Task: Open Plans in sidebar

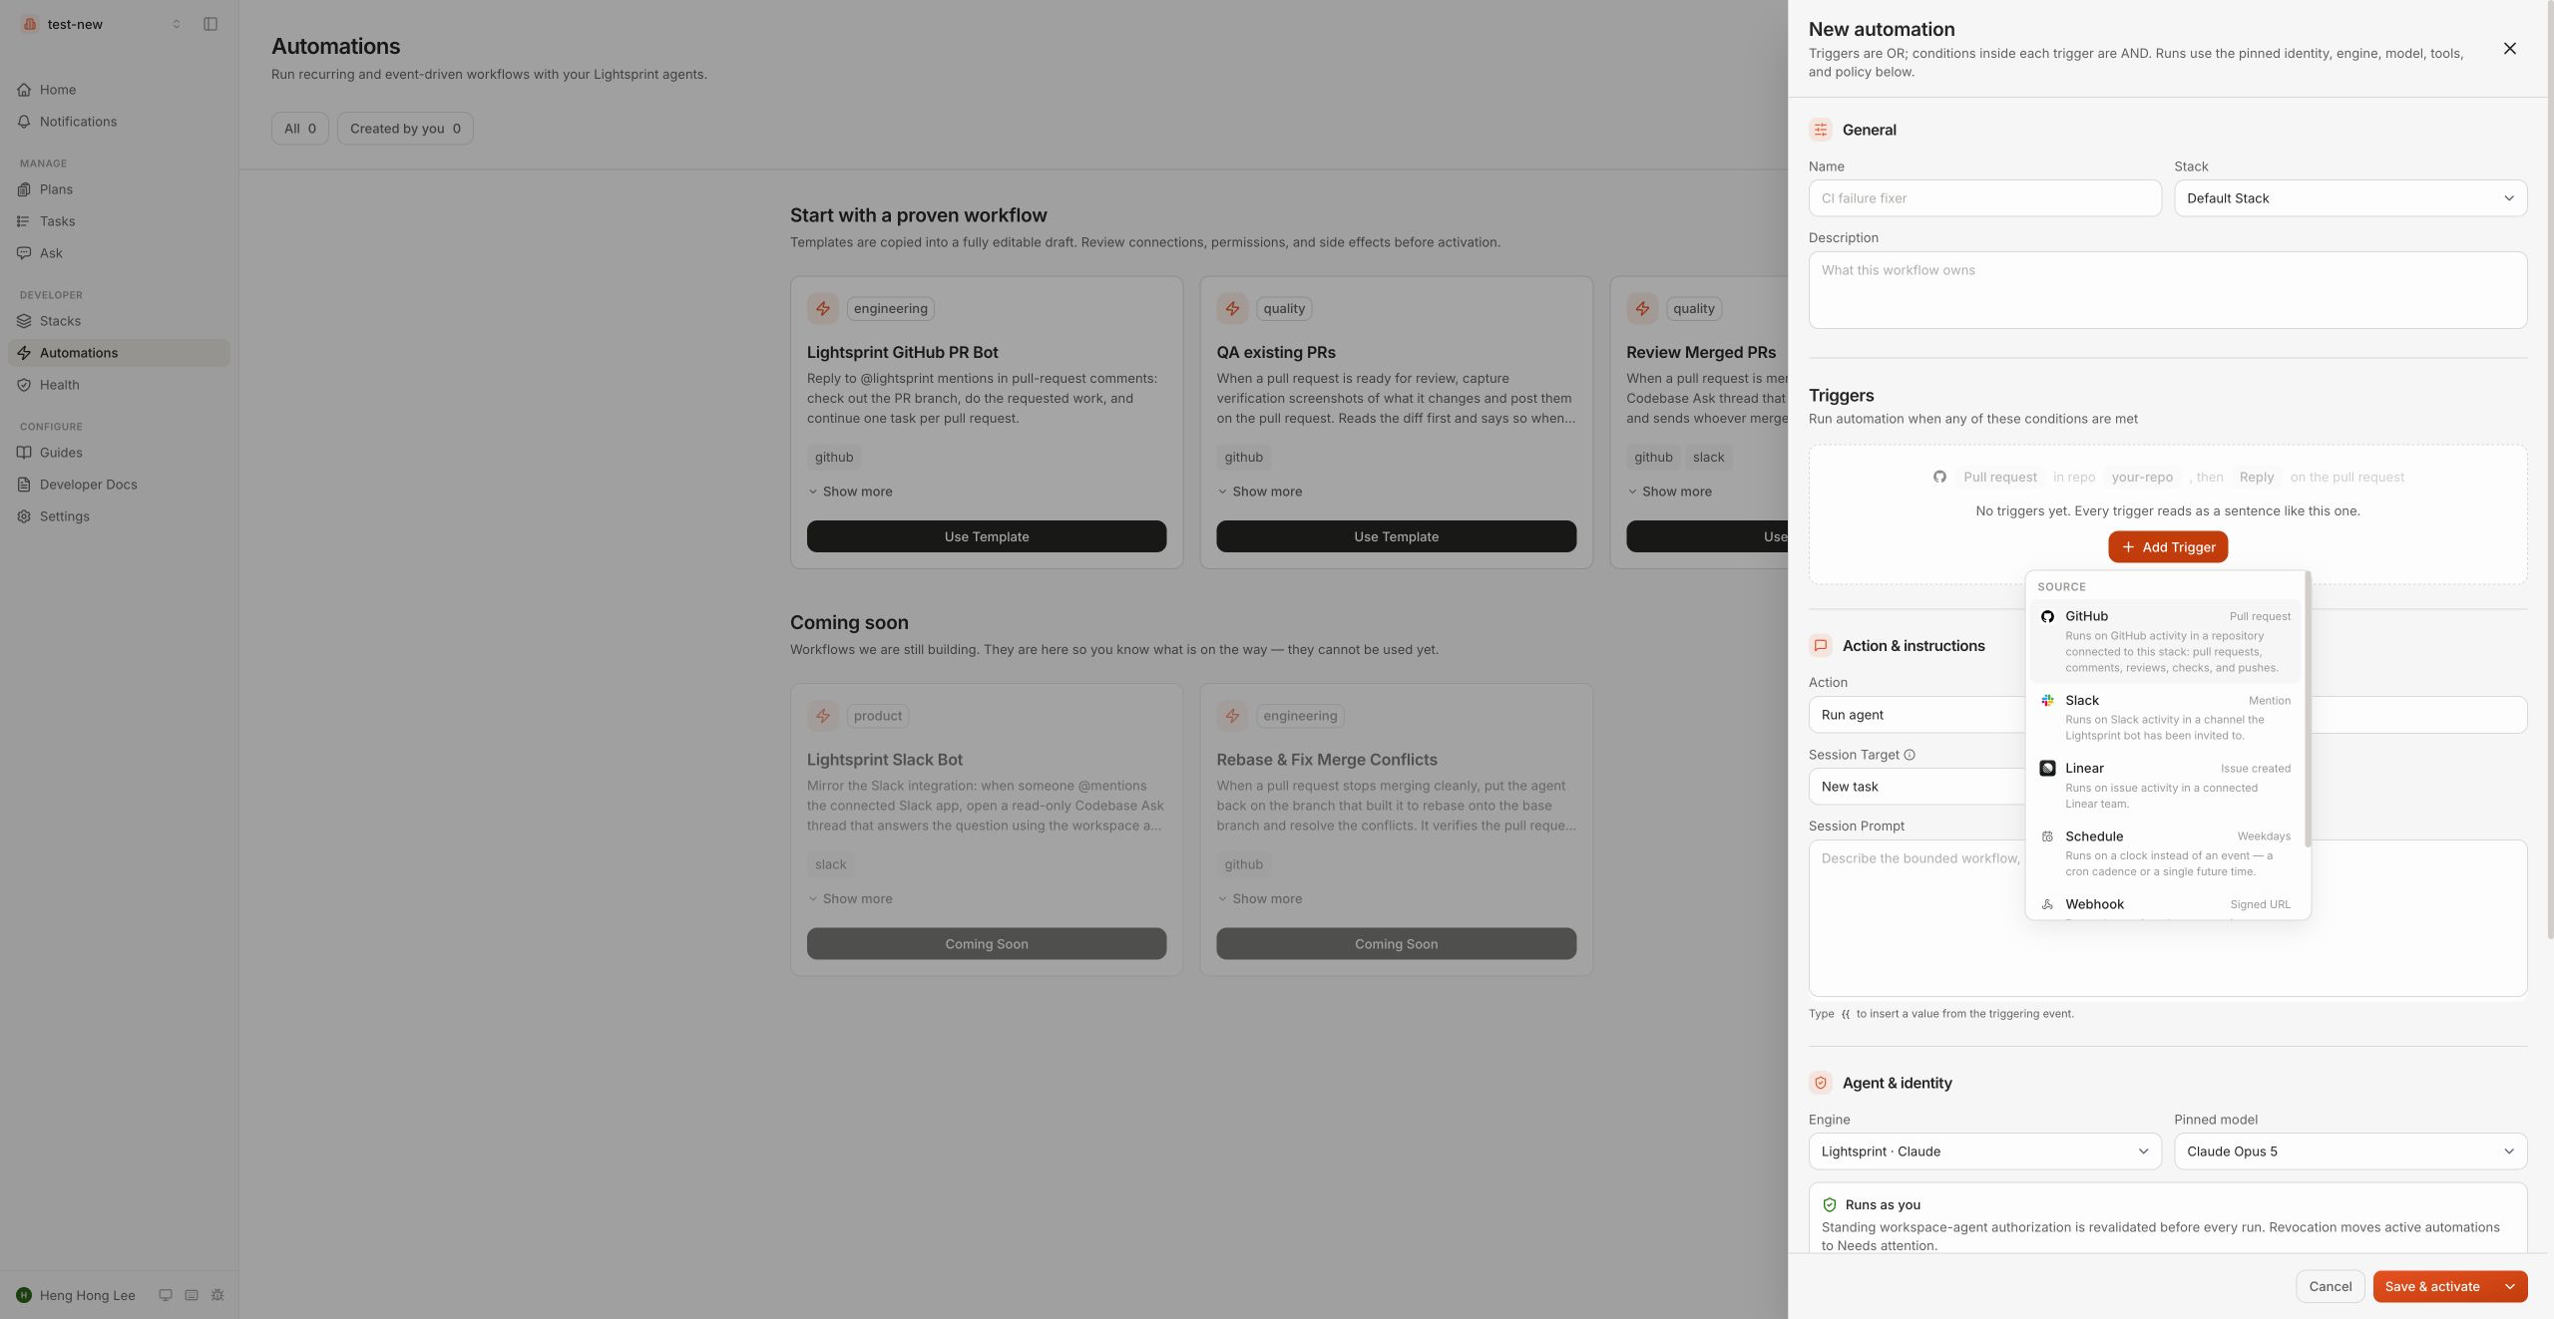Action: point(119,189)
